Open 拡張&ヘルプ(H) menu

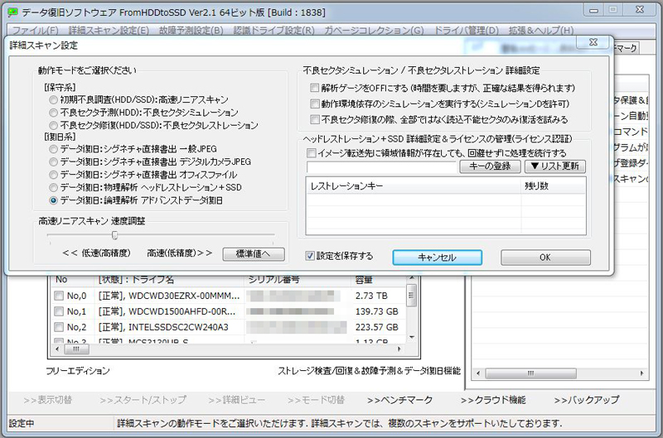click(x=541, y=31)
